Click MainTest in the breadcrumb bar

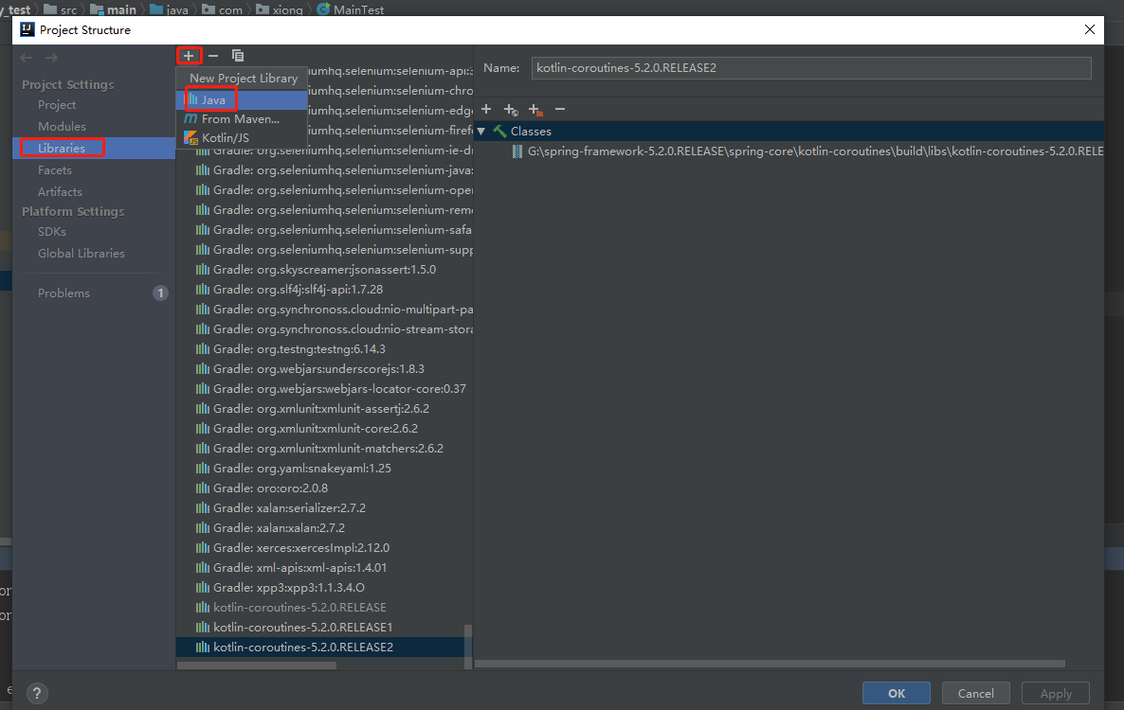point(351,9)
